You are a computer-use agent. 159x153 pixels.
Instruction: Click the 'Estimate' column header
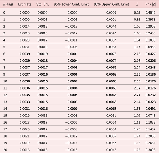[x=25, y=4]
